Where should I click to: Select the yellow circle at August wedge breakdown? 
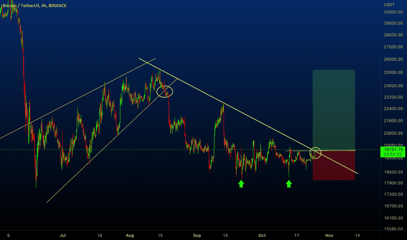165,92
